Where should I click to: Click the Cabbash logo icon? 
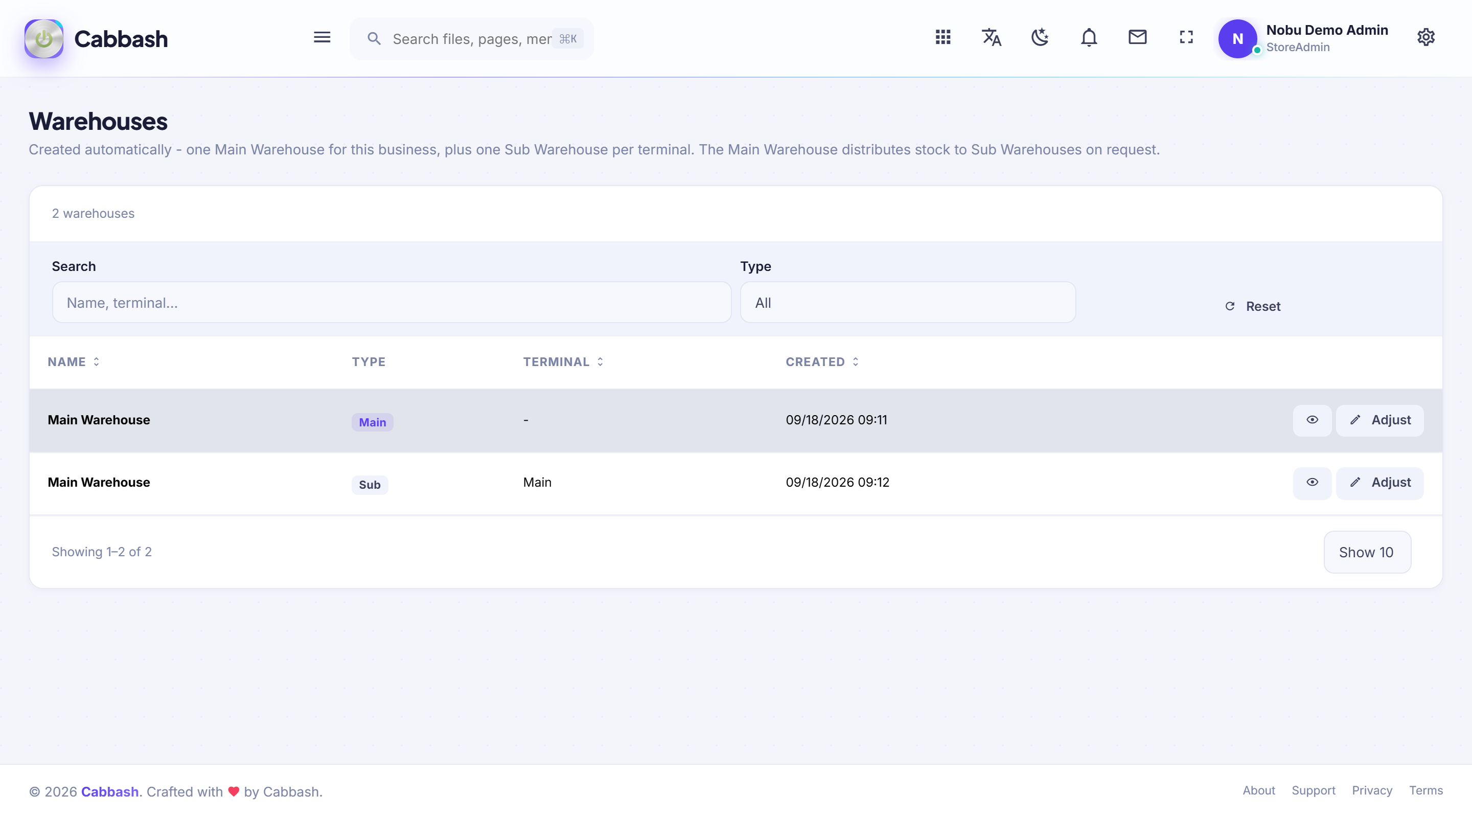click(x=44, y=39)
